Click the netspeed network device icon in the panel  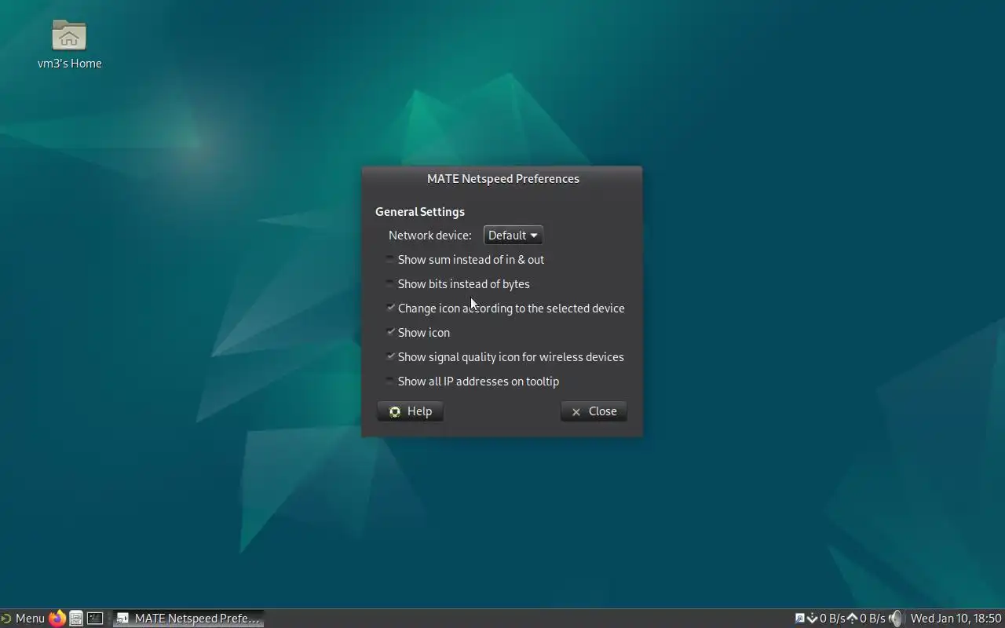[x=800, y=618]
